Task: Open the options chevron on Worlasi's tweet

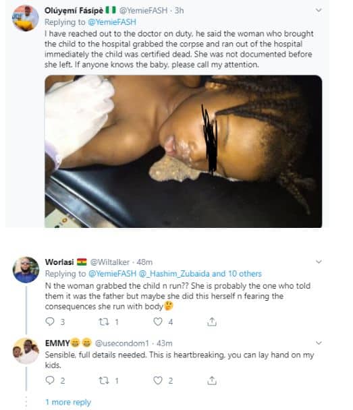Action: (319, 262)
